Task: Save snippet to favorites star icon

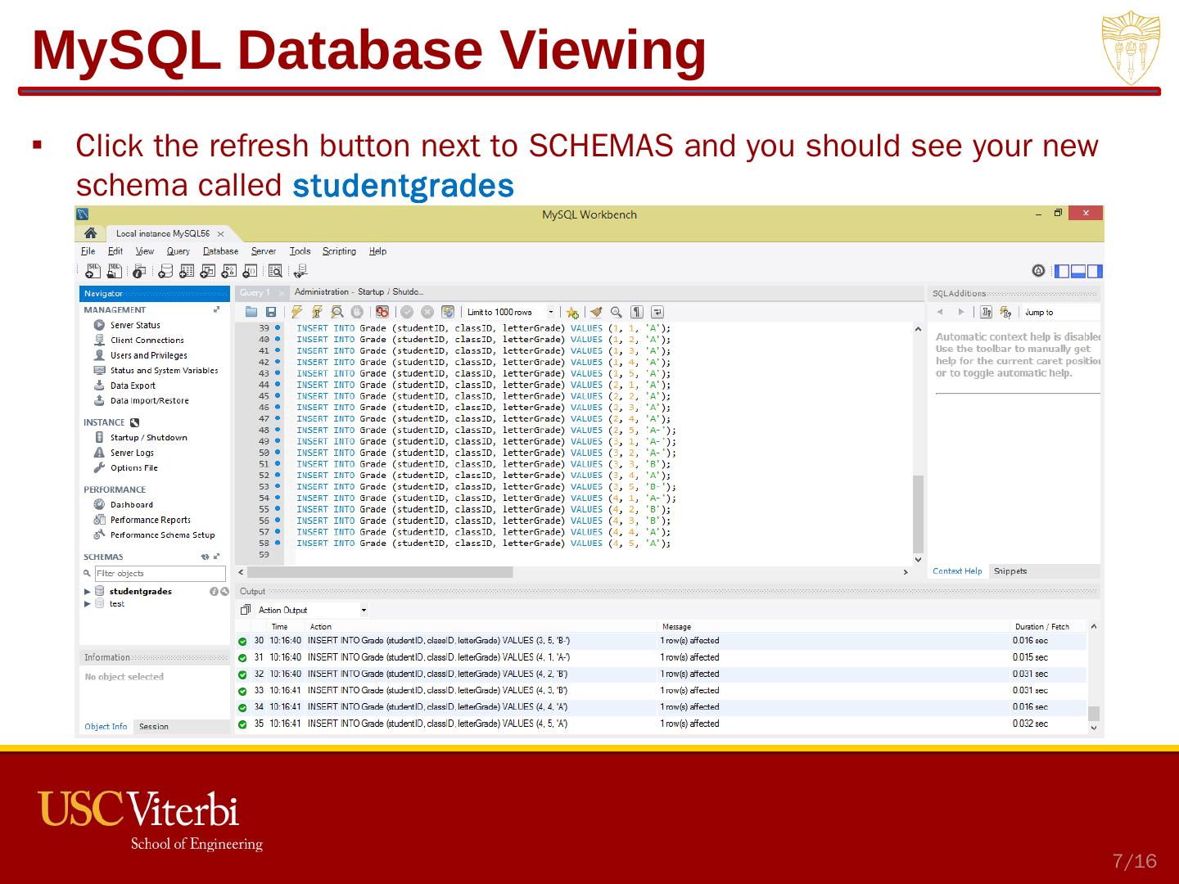Action: [x=572, y=313]
